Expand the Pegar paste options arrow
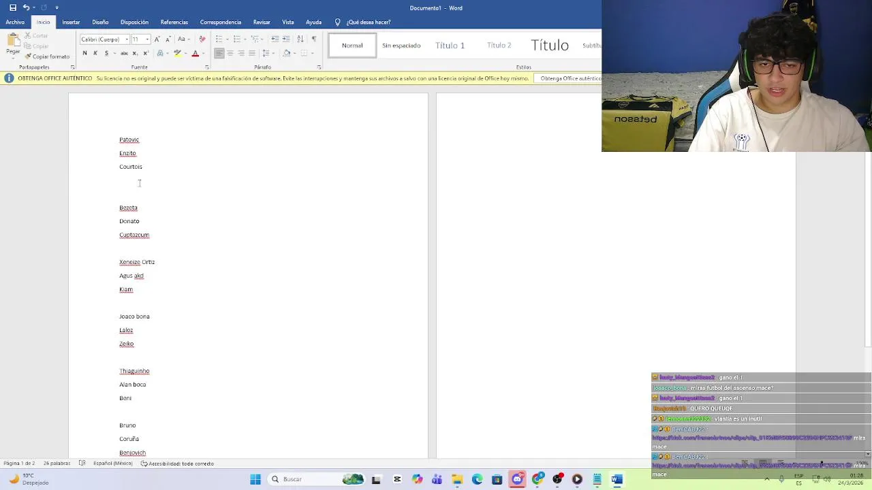This screenshot has height=490, width=872. point(13,57)
